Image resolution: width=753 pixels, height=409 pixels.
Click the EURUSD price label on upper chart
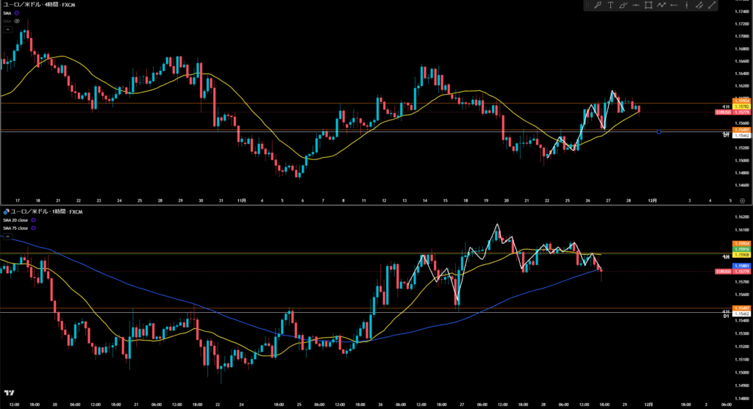click(723, 112)
